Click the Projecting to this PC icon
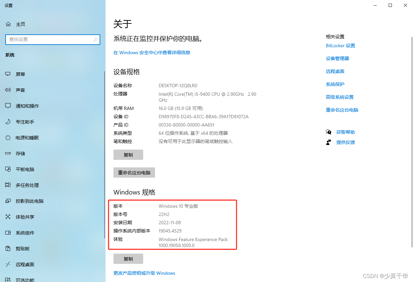Viewport: 413px width, 282px height. coord(8,201)
